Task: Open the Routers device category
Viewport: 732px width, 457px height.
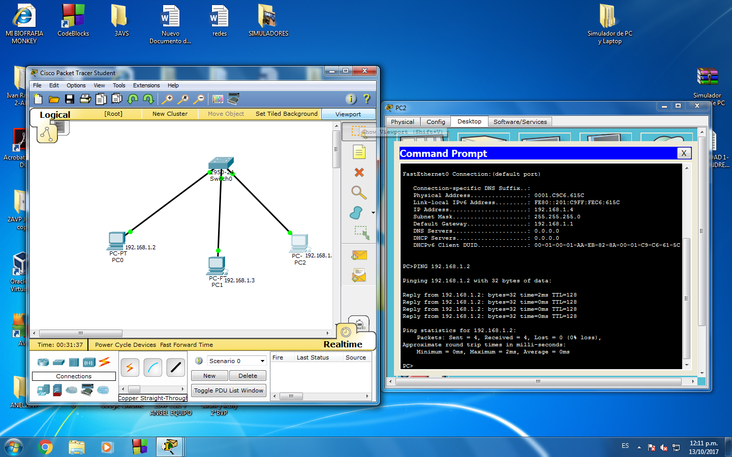Action: (42, 362)
